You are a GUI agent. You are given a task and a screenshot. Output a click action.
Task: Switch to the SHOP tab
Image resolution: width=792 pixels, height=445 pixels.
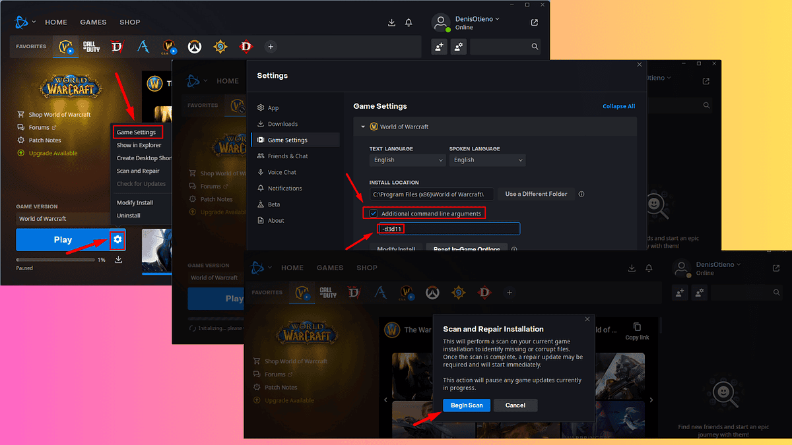click(x=129, y=22)
